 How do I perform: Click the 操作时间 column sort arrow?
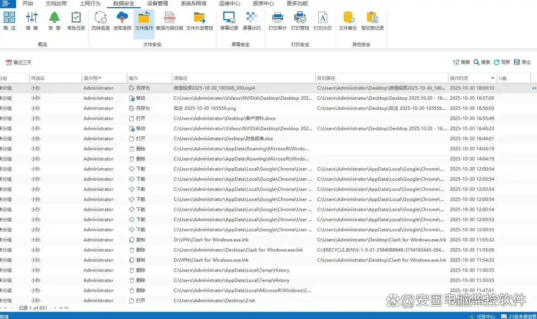(492, 78)
